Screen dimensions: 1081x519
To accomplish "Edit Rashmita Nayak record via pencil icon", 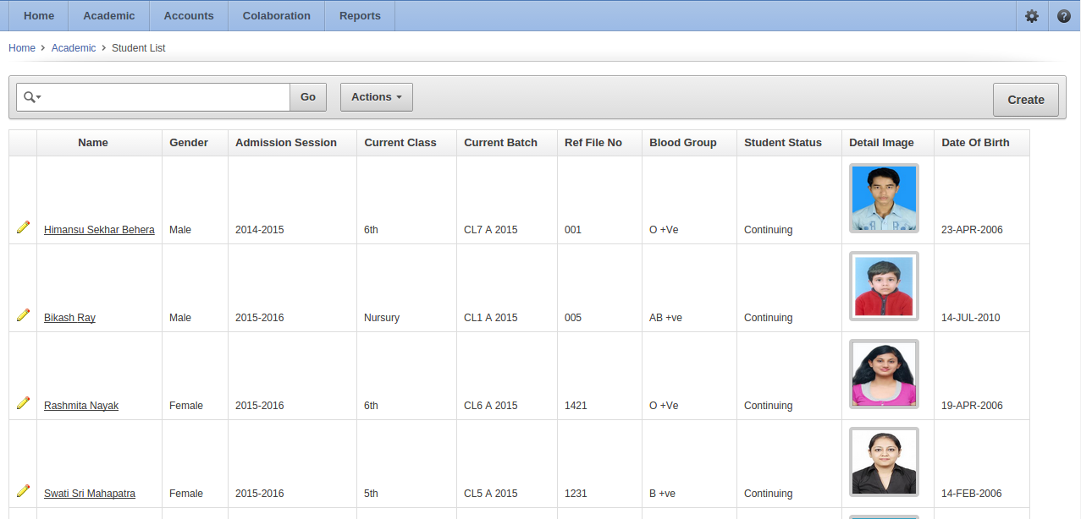I will pos(23,403).
